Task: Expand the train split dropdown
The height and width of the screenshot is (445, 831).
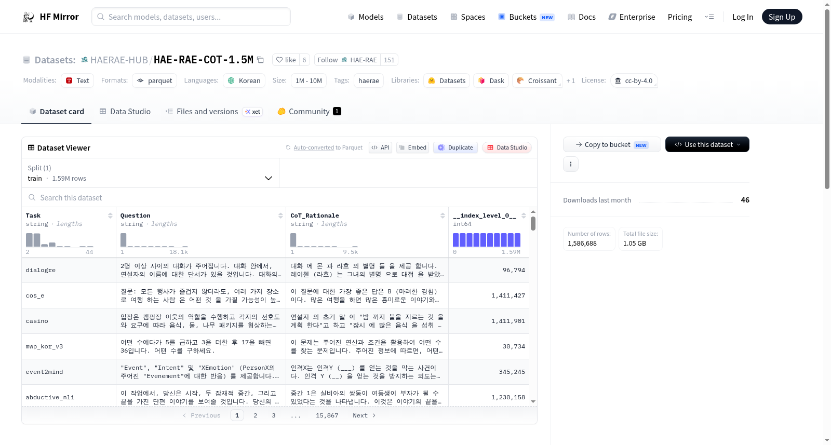Action: click(151, 173)
